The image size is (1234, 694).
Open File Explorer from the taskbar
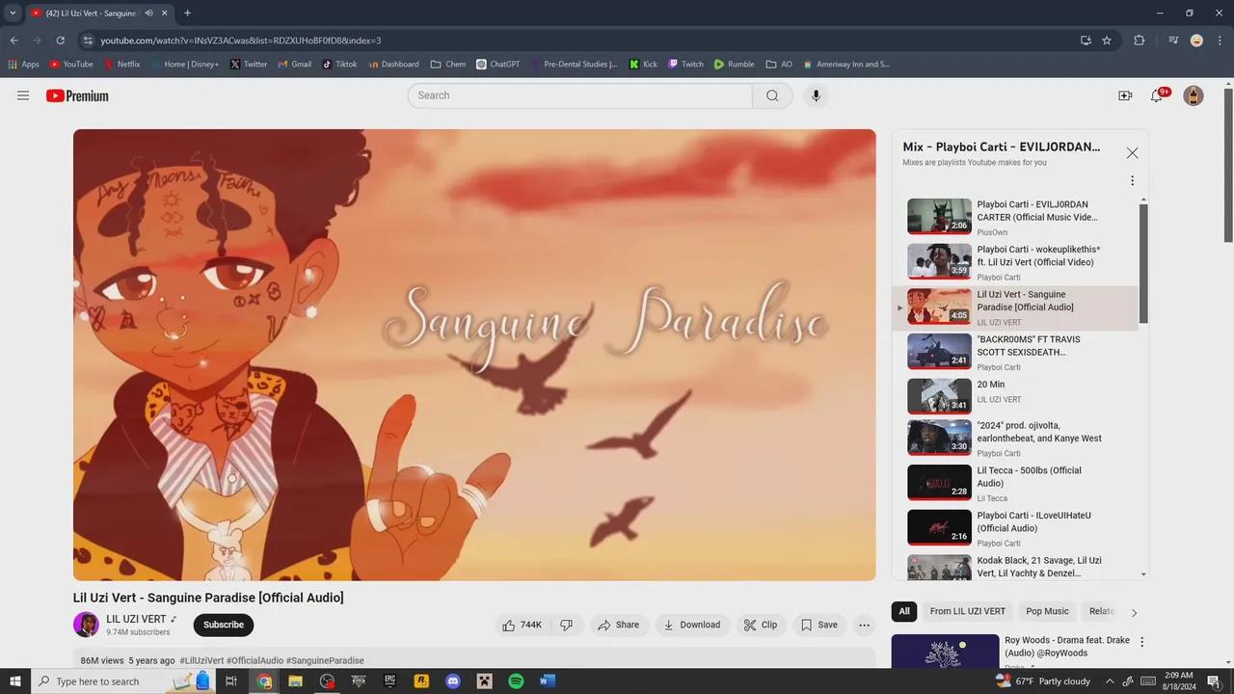pyautogui.click(x=296, y=681)
